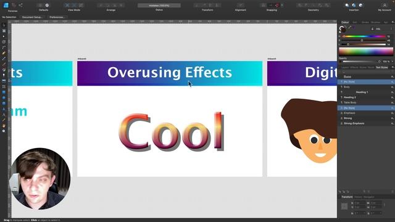Screen dimensions: 395x222
Task: Click the first View Mode icon
Action: pyautogui.click(x=67, y=5)
